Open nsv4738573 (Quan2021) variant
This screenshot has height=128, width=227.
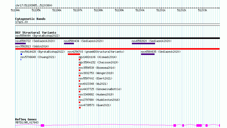click(95, 105)
